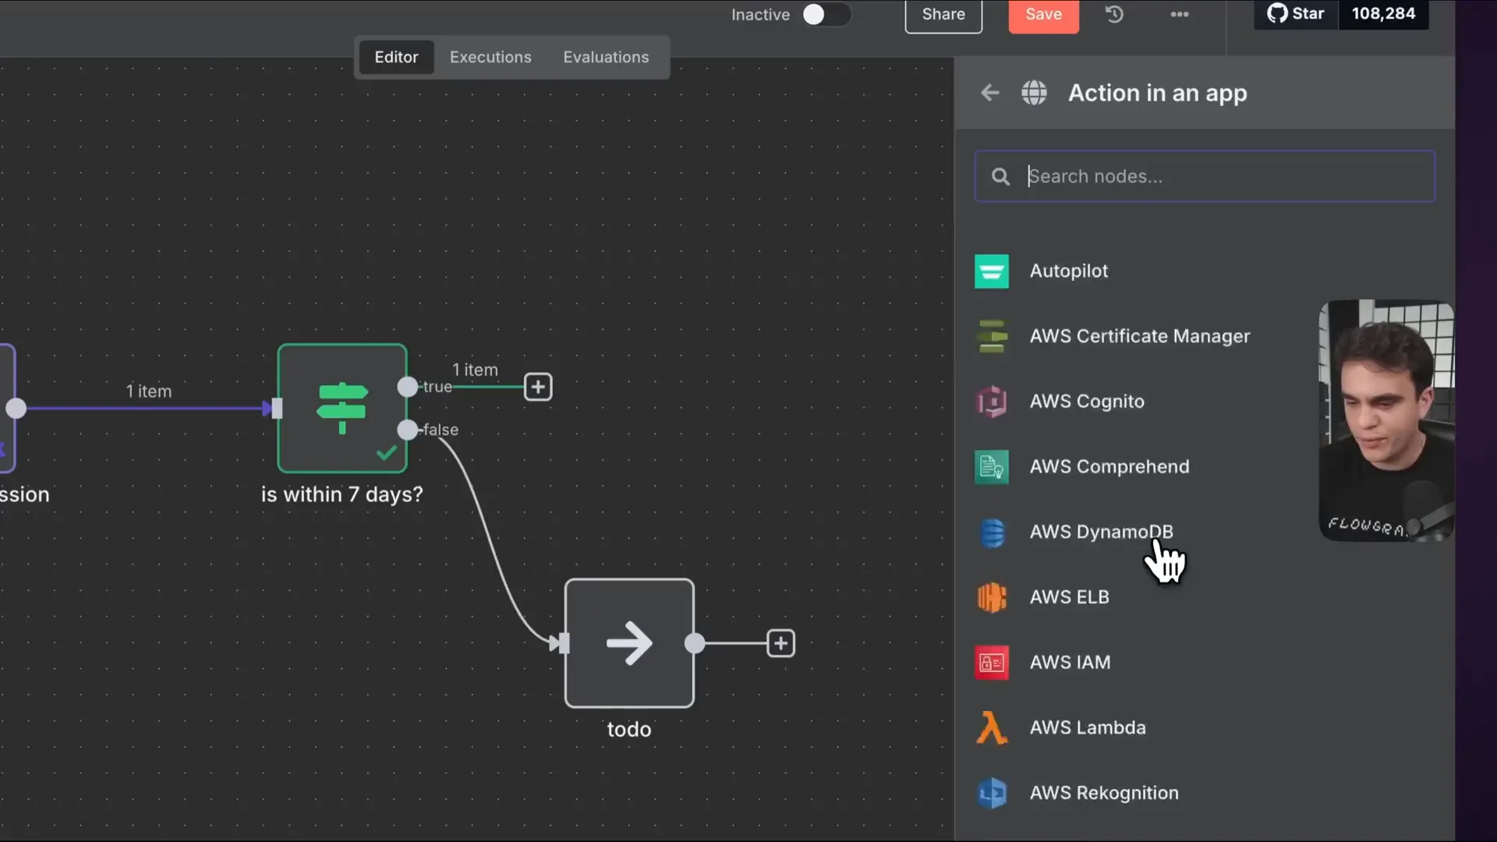
Task: Click the AWS ELB icon
Action: (x=992, y=597)
